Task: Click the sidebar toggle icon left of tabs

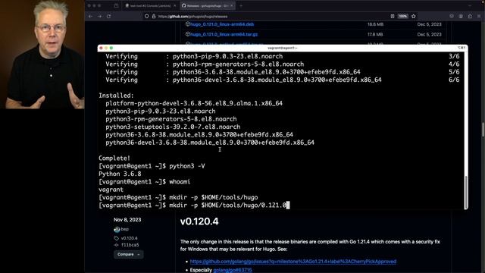Action: [116, 6]
